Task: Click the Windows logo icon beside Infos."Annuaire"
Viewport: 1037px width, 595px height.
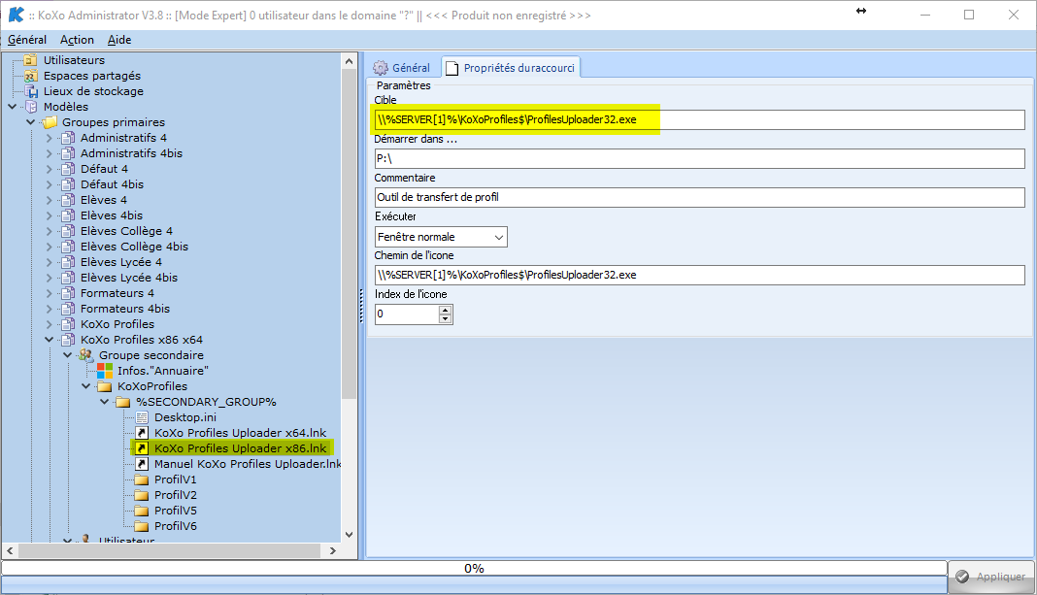Action: coord(105,371)
